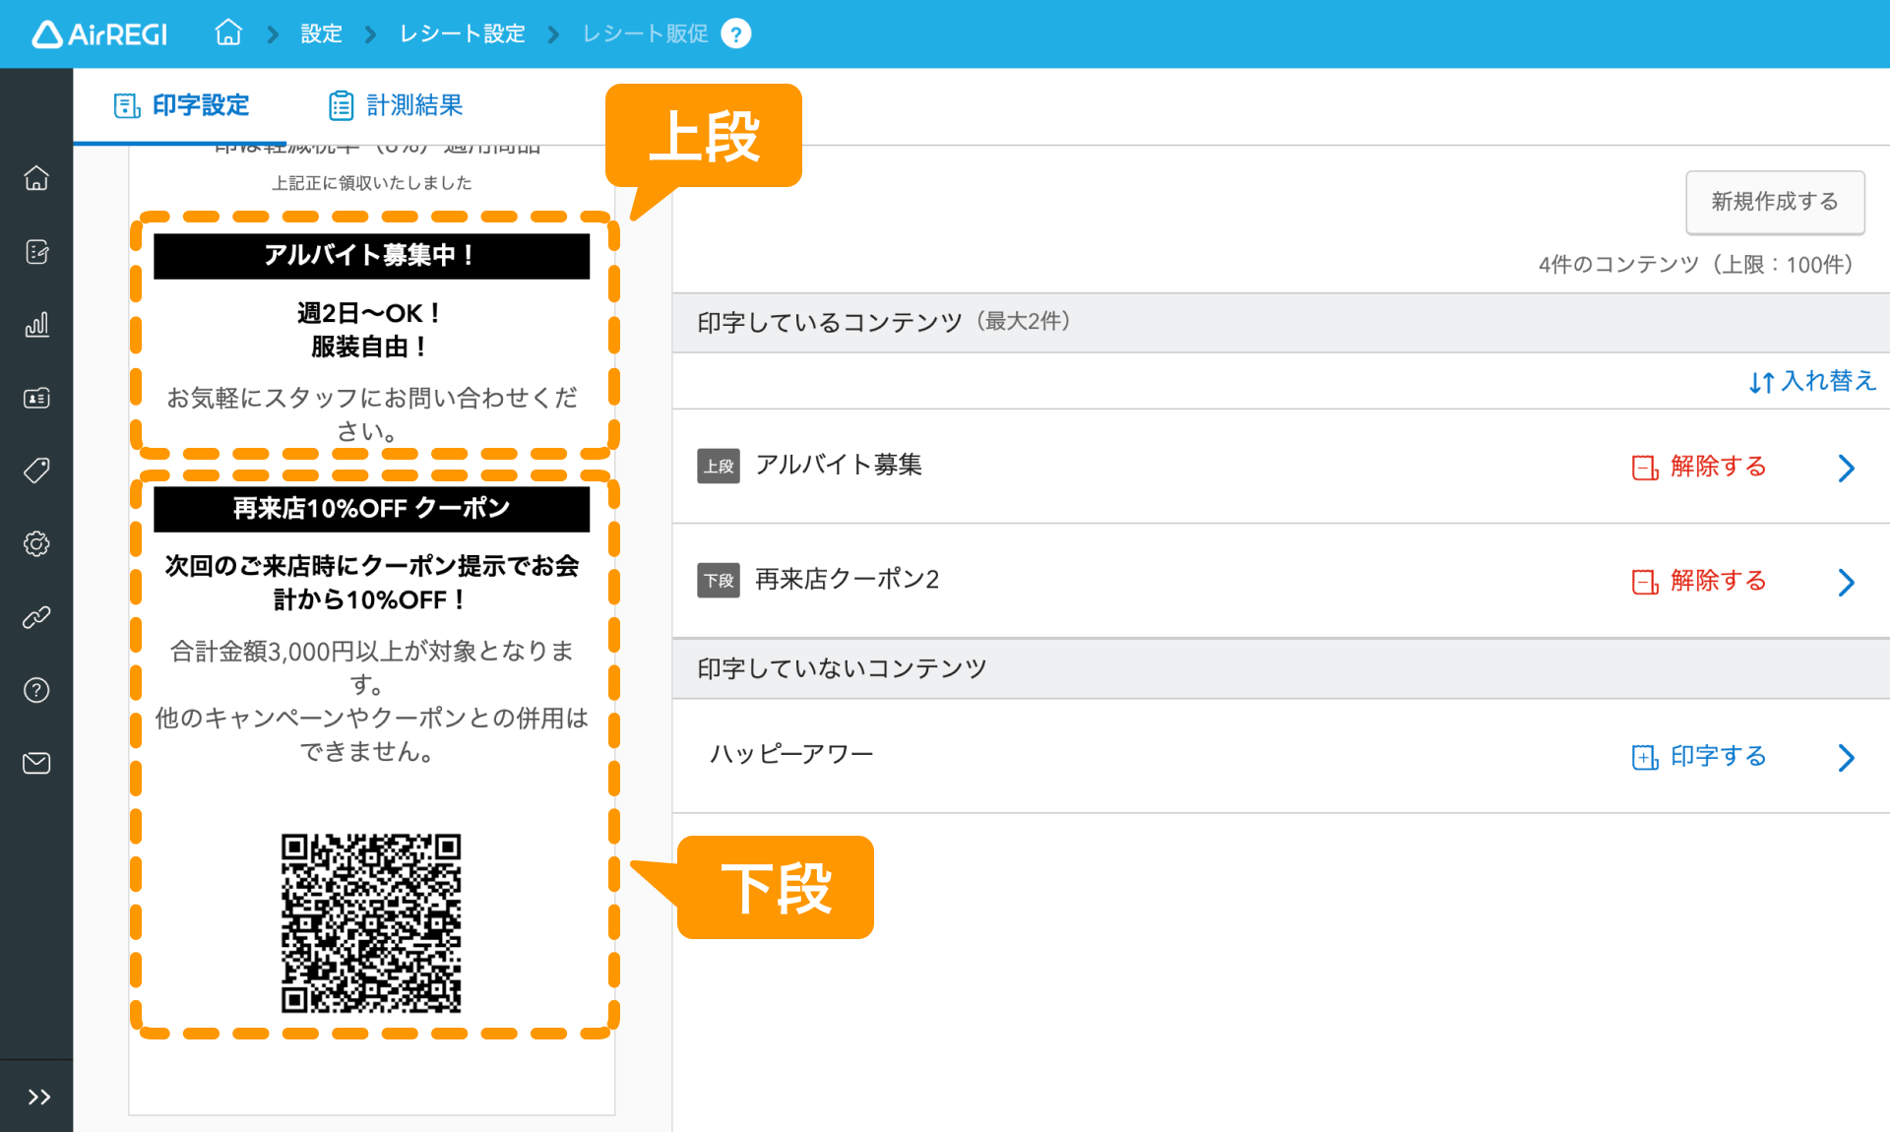Click the AirREGI logo
This screenshot has height=1132, width=1890.
(99, 34)
